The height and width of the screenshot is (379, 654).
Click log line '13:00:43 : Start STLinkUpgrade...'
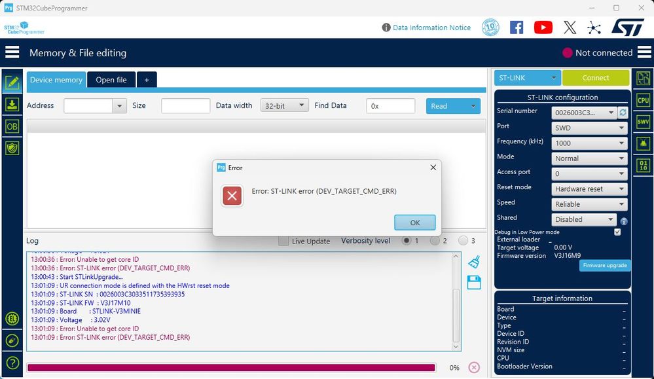[x=77, y=277]
